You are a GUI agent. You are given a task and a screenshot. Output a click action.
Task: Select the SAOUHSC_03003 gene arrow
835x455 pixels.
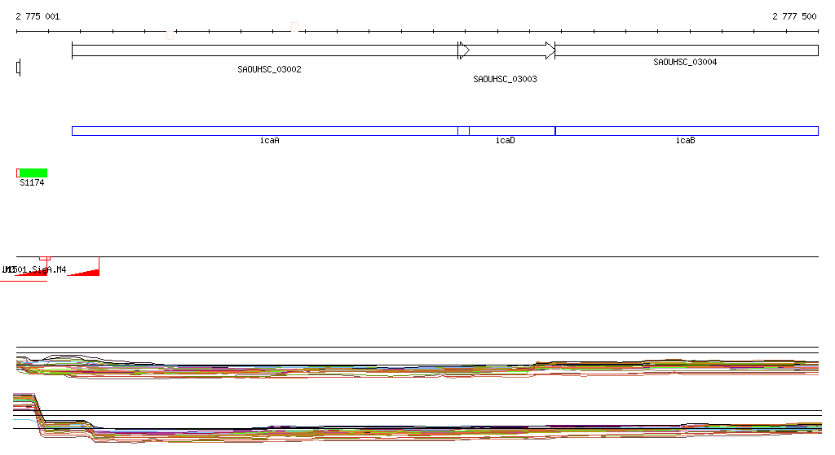[x=506, y=50]
